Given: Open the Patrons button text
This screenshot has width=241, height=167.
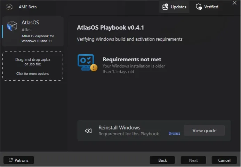Looking at the screenshot, I should (22, 160).
